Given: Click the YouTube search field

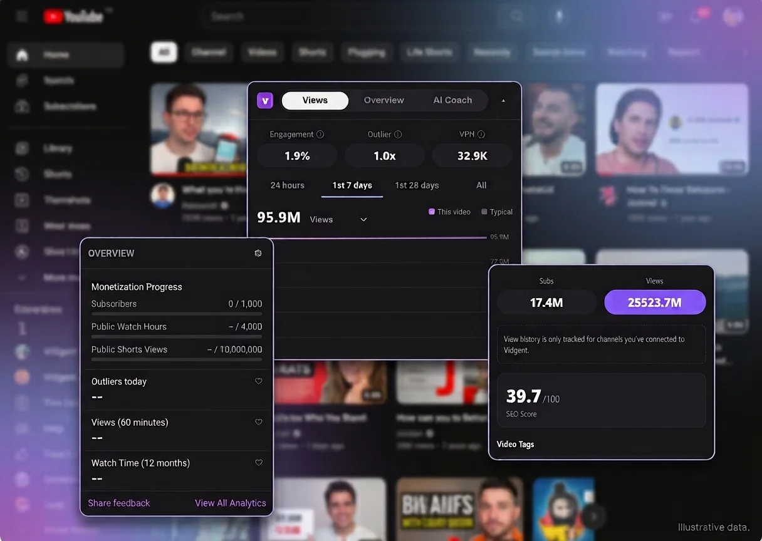Looking at the screenshot, I should (x=351, y=17).
